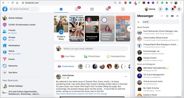Open the Marketplace tab in top navigation
The width and height of the screenshot is (184, 98).
(92, 9)
